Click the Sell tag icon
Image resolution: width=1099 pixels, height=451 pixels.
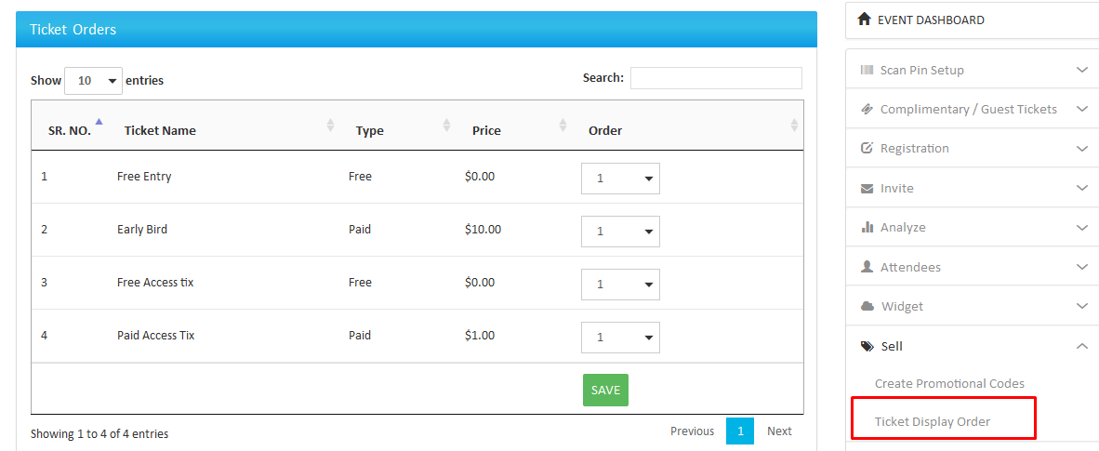coord(867,346)
